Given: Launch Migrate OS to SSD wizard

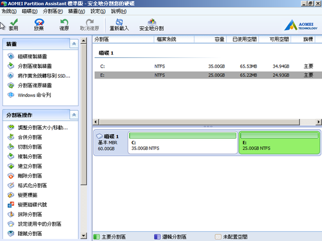Looking at the screenshot, I should click(x=44, y=76).
